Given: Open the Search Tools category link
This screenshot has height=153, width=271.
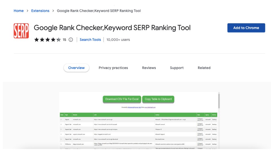Looking at the screenshot, I should [x=90, y=40].
